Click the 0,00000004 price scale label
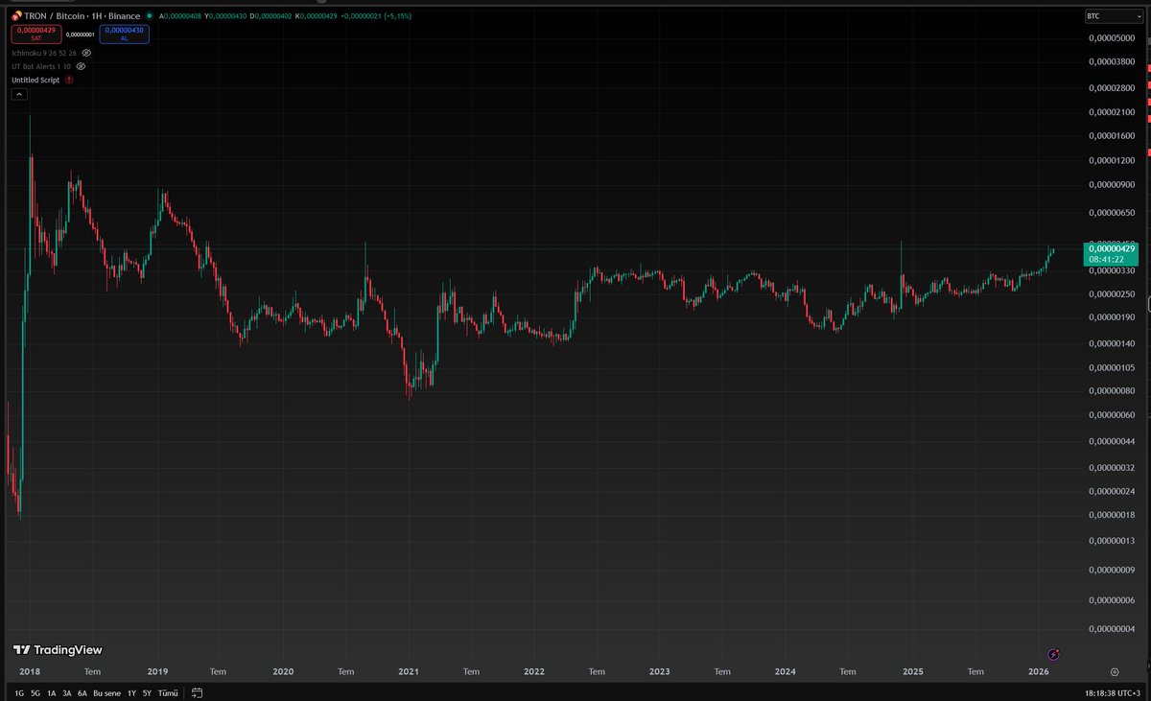Screen dimensions: 1151x701 click(x=1112, y=629)
